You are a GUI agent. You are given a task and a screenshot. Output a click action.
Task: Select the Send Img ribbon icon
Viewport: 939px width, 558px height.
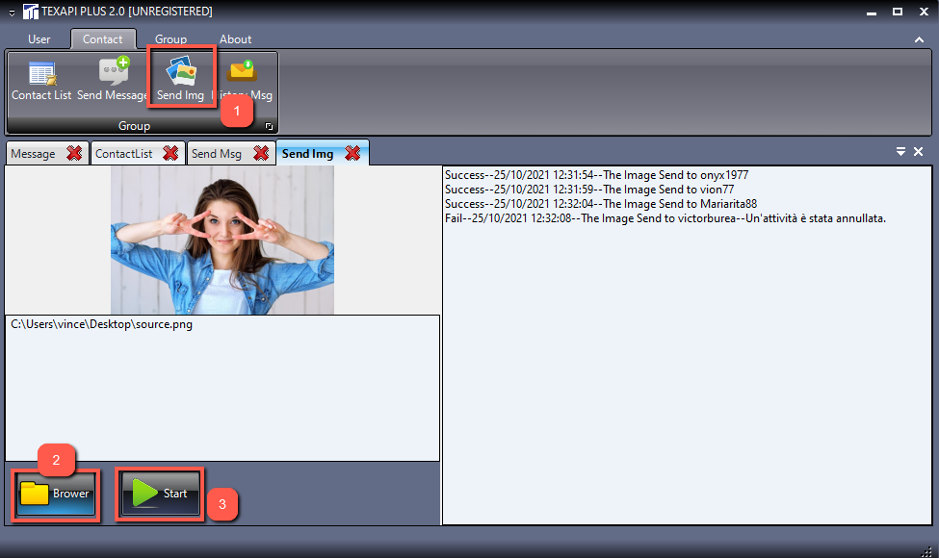click(180, 80)
